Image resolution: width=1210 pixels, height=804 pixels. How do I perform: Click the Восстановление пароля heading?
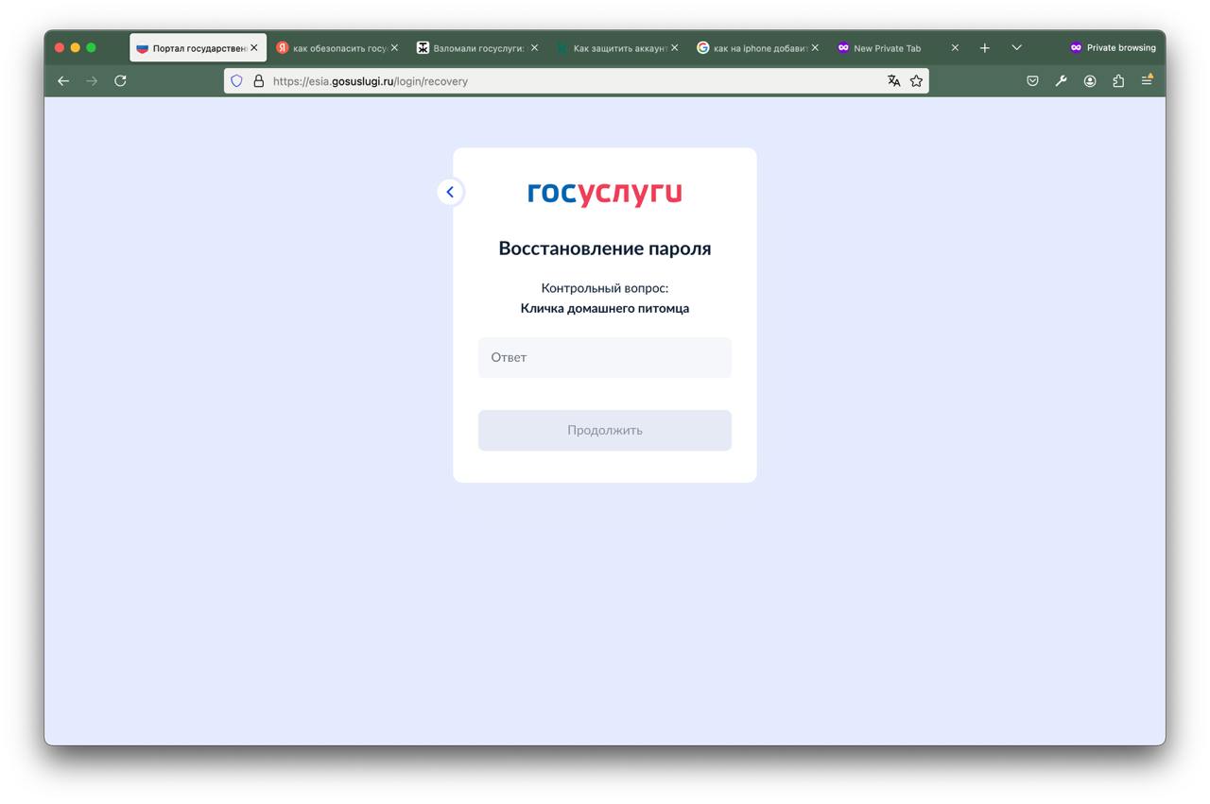605,248
